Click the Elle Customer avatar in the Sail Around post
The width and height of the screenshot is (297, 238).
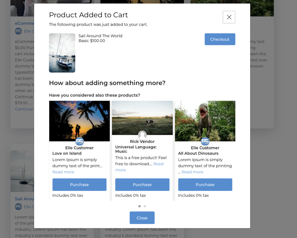18,206
